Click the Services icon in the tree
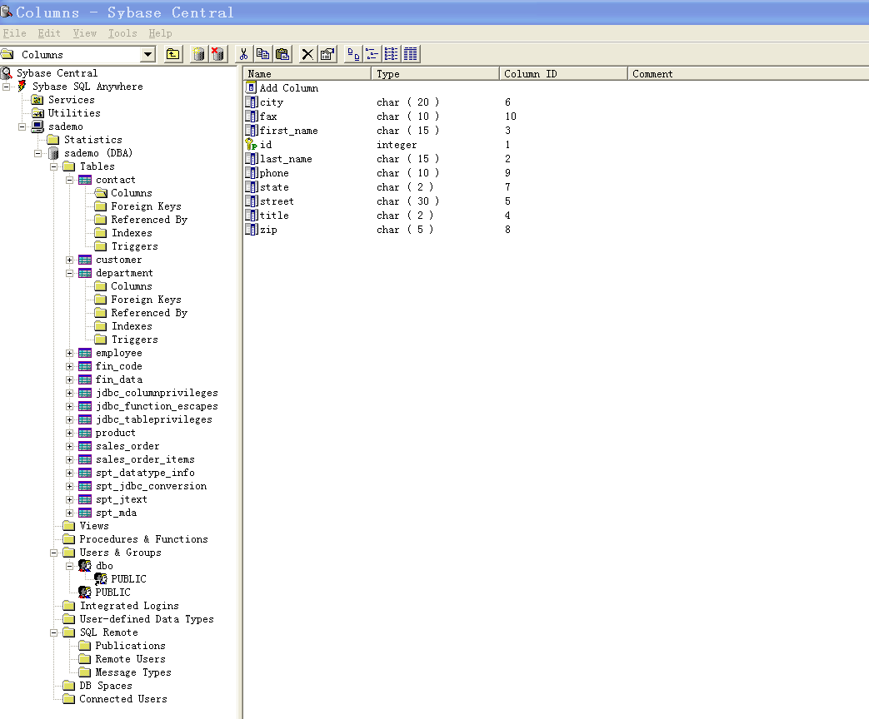 [37, 100]
